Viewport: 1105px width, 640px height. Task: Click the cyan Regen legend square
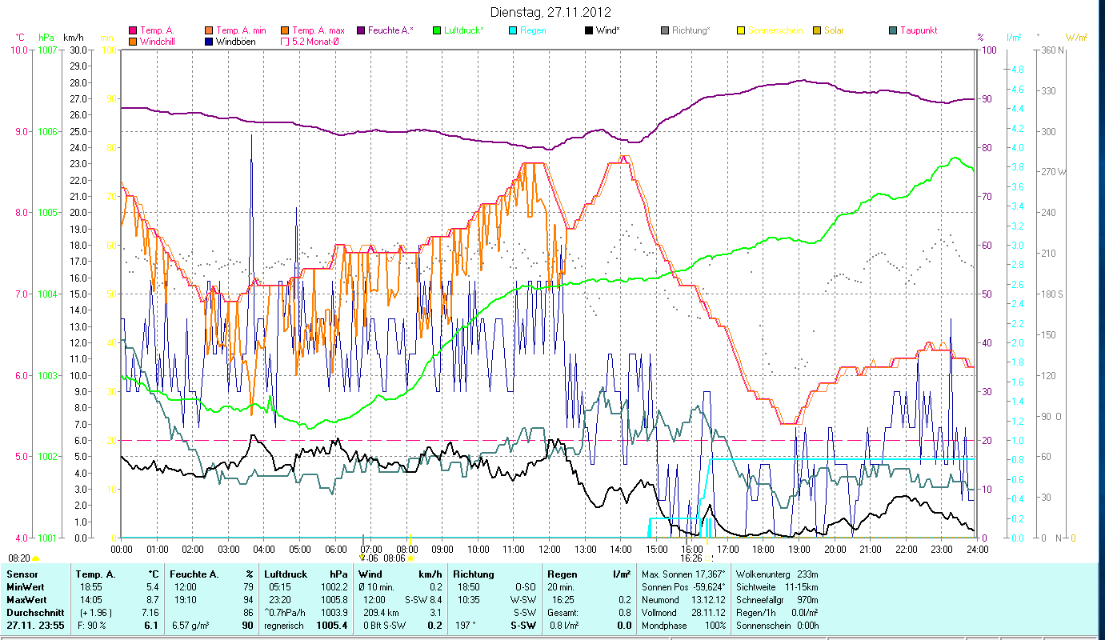(513, 30)
